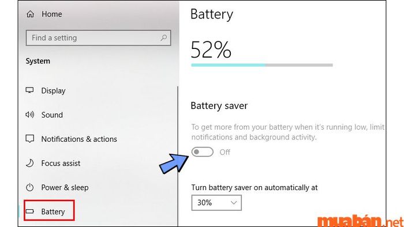404x227 pixels.
Task: Open Notifications & actions settings
Action: click(x=79, y=139)
